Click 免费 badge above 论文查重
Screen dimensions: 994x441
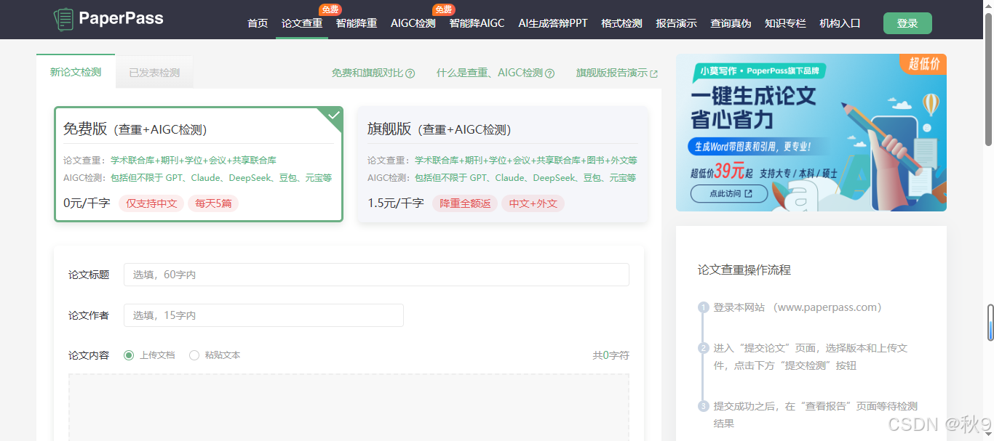click(330, 9)
